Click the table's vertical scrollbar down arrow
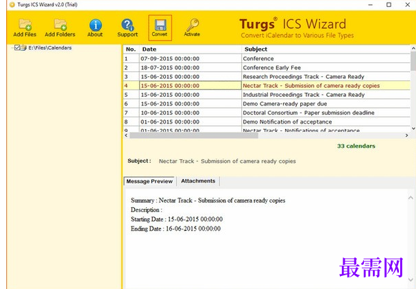Image resolution: width=416 pixels, height=289 pixels. (413, 128)
